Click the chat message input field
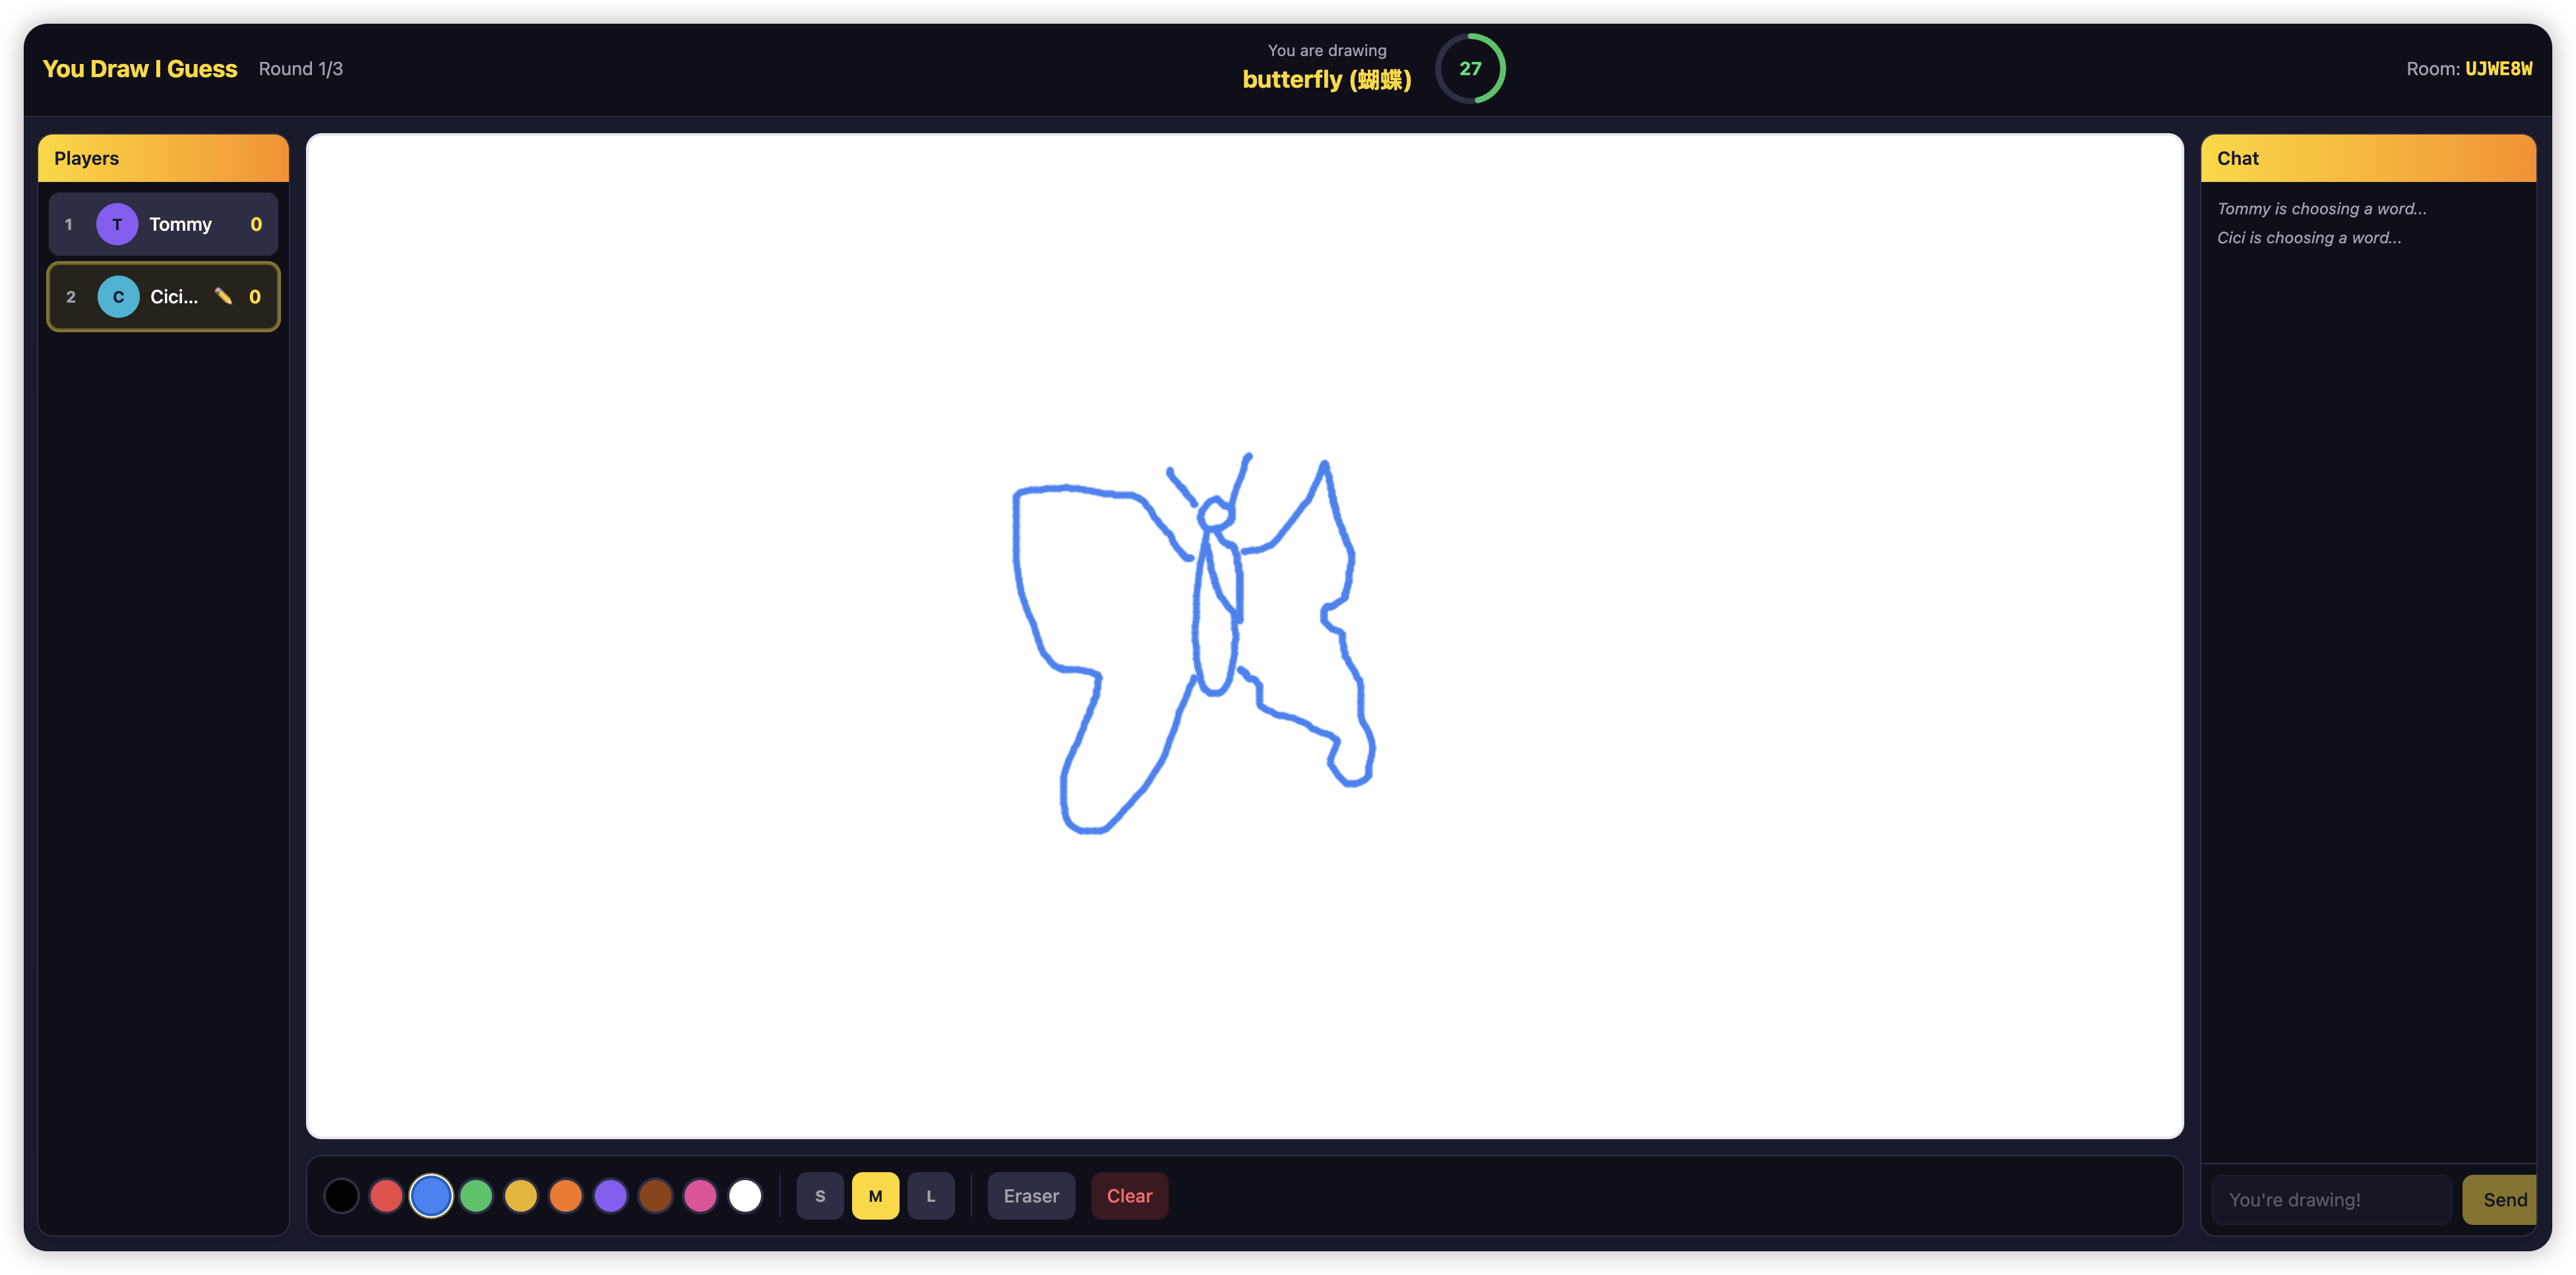This screenshot has width=2576, height=1275. (2330, 1199)
